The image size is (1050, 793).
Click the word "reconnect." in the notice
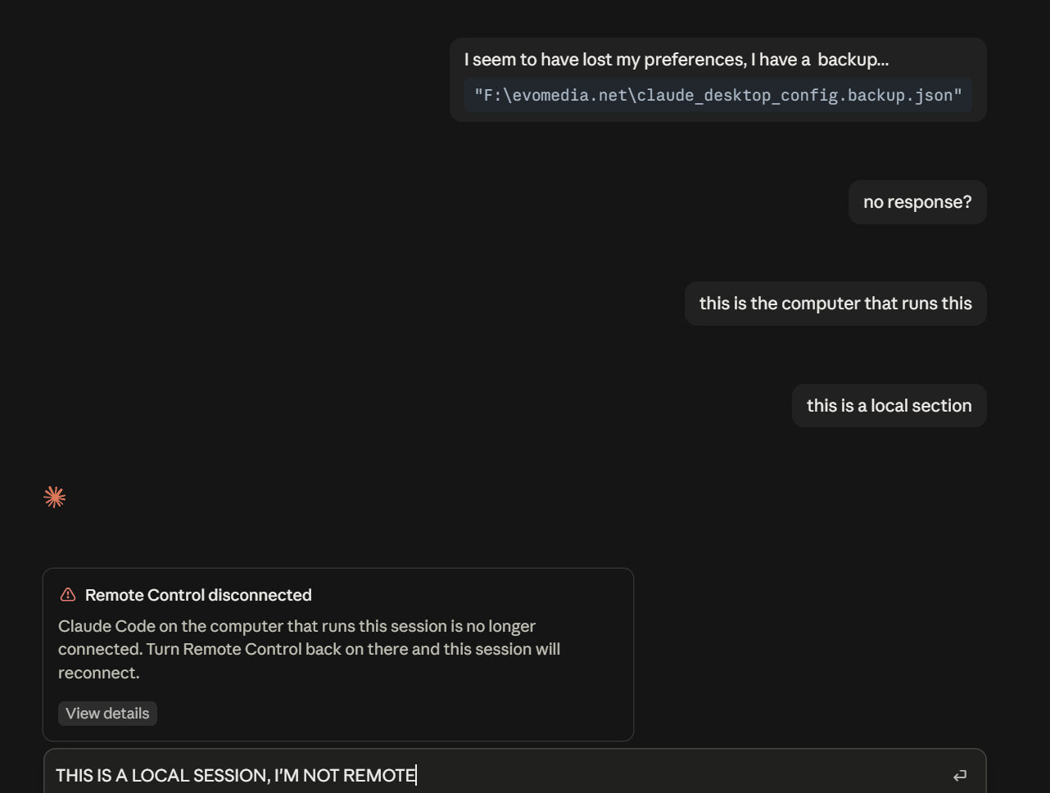[x=99, y=673]
